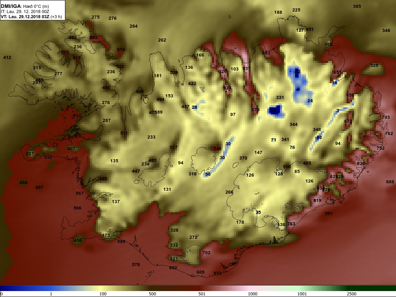Select the map value '272'
The image size is (396, 297).
(x=193, y=237)
